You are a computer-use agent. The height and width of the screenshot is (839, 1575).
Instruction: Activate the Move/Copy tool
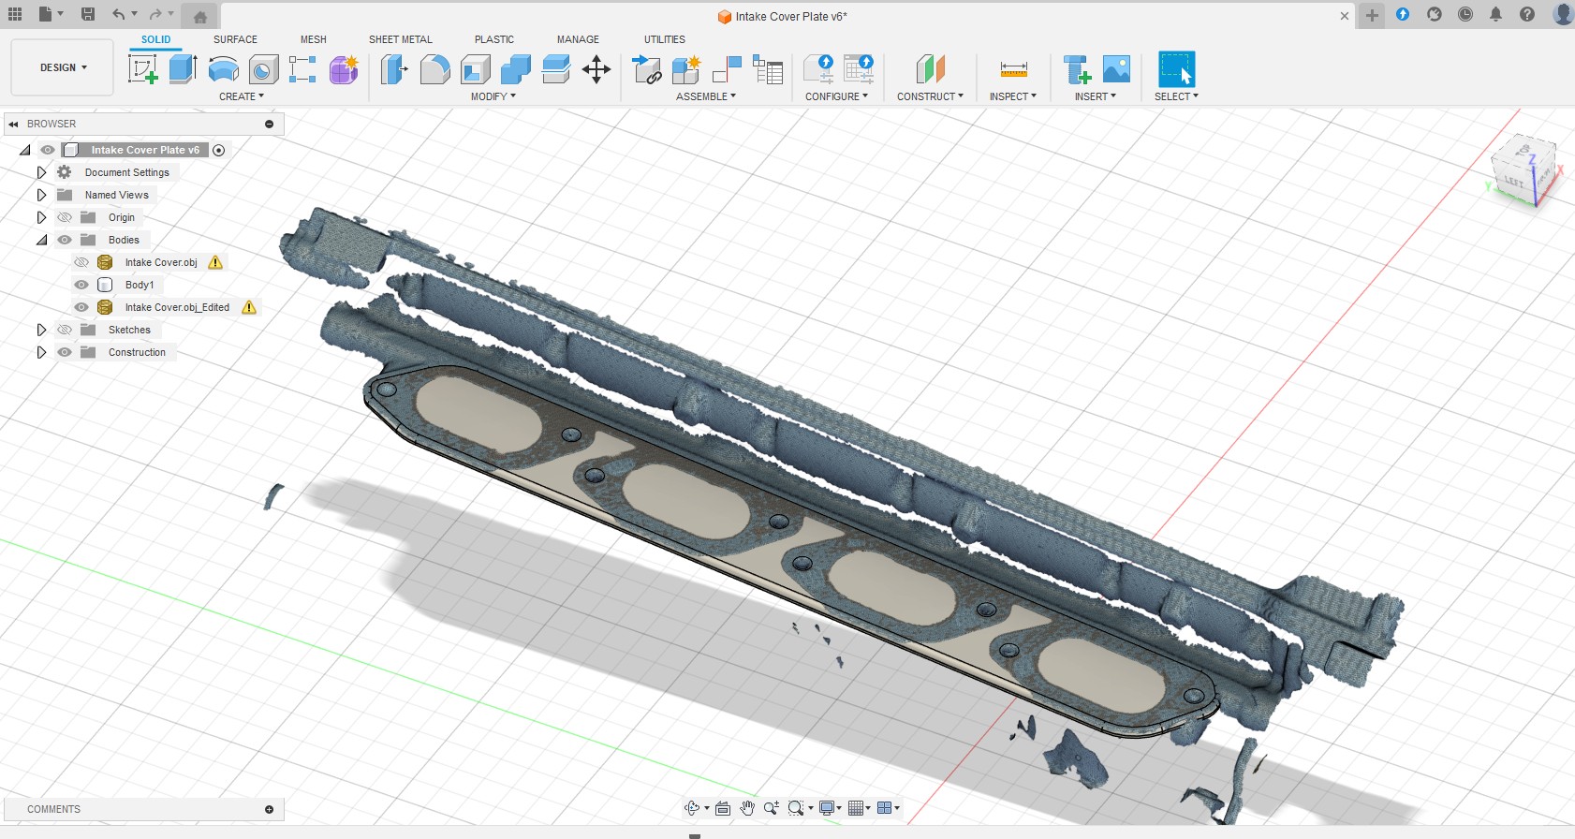point(596,69)
